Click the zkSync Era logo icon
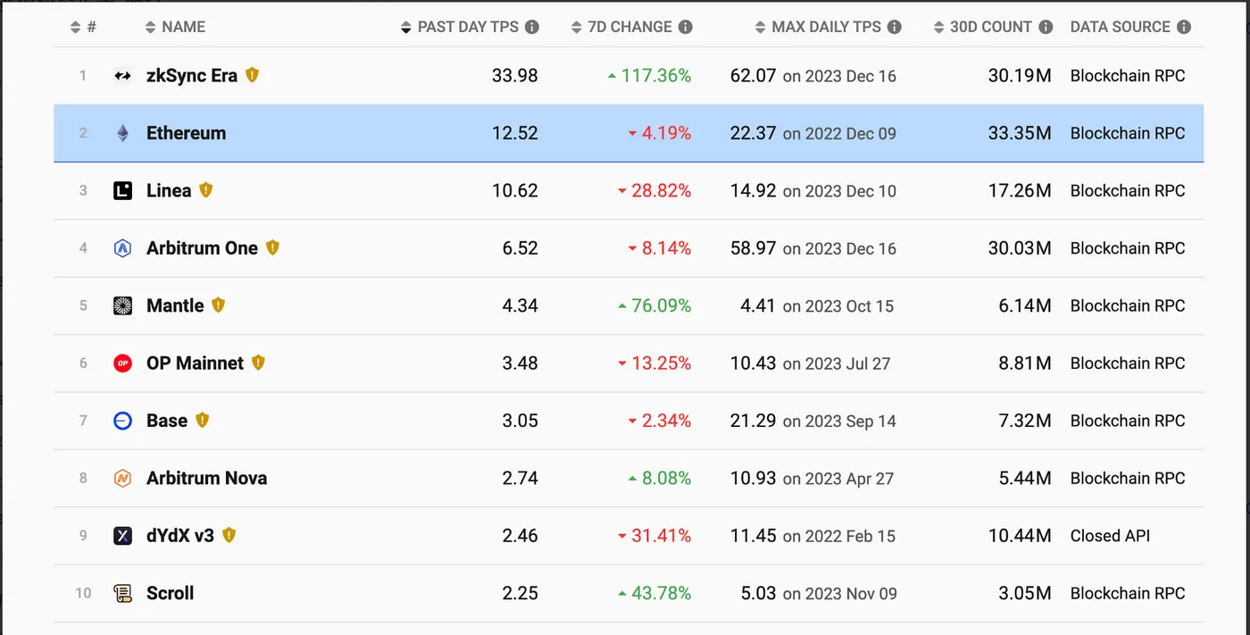1250x635 pixels. tap(123, 76)
